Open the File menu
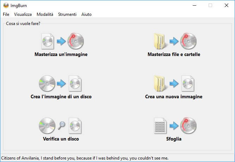Viewport: 235px width, 162px height. pyautogui.click(x=6, y=14)
